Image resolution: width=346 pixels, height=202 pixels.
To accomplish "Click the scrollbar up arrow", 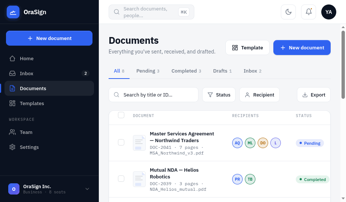I will point(343,27).
